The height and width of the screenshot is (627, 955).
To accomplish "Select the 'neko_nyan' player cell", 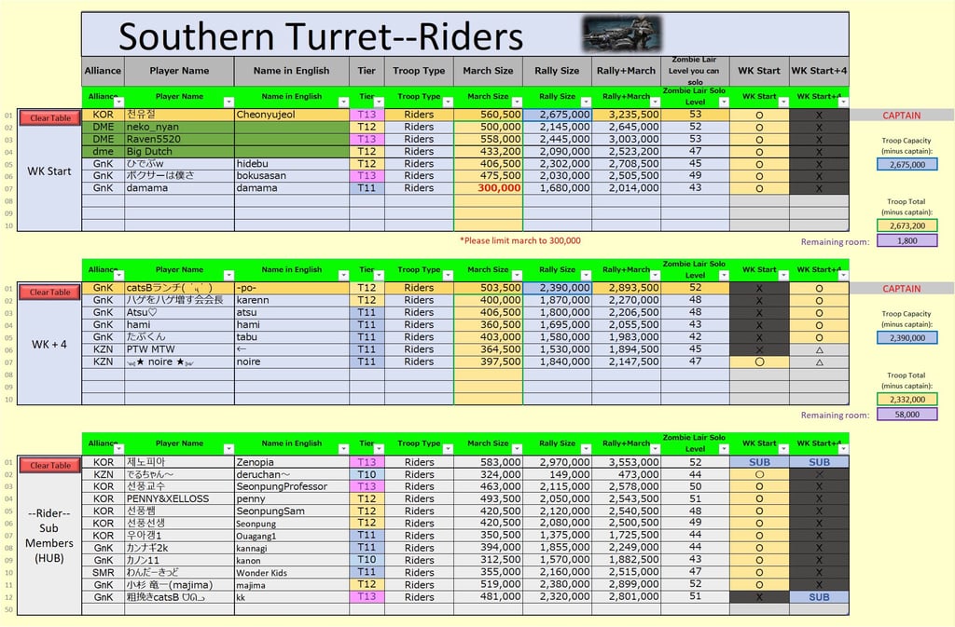I will coord(179,127).
